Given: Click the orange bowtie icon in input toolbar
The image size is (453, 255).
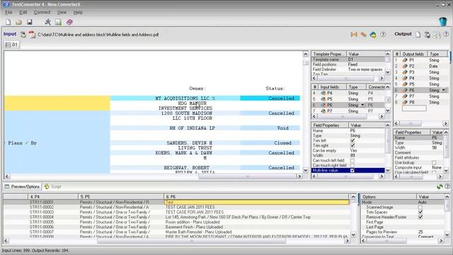Looking at the screenshot, I should point(354,35).
